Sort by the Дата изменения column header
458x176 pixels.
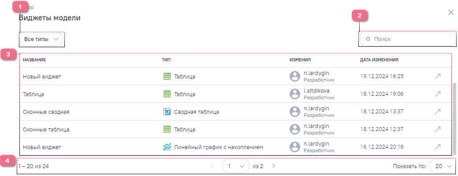[379, 60]
